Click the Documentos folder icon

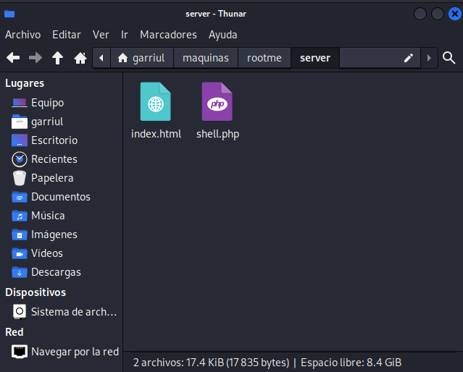pyautogui.click(x=20, y=197)
